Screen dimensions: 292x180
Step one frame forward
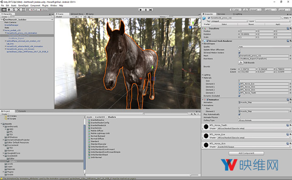pyautogui.click(x=151, y=10)
